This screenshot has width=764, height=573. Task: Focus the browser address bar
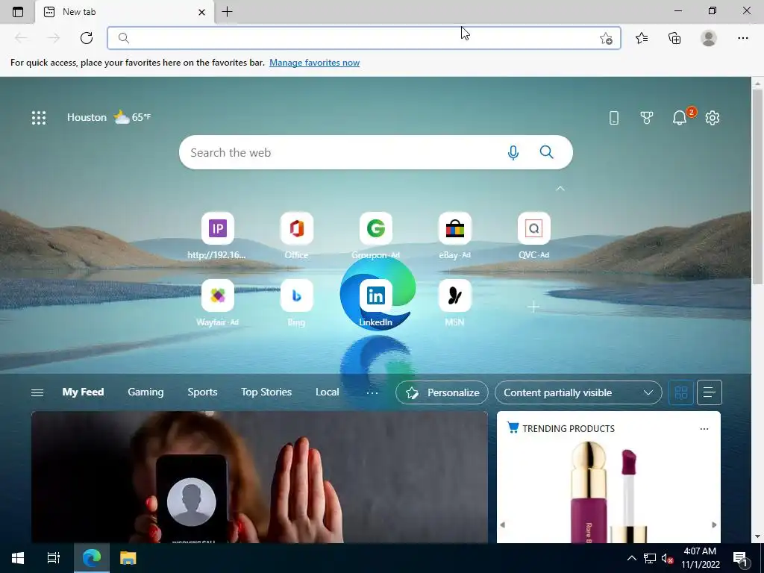(x=364, y=38)
